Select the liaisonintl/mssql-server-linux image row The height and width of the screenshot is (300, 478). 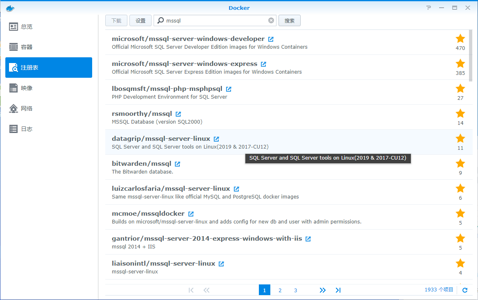coord(289,267)
